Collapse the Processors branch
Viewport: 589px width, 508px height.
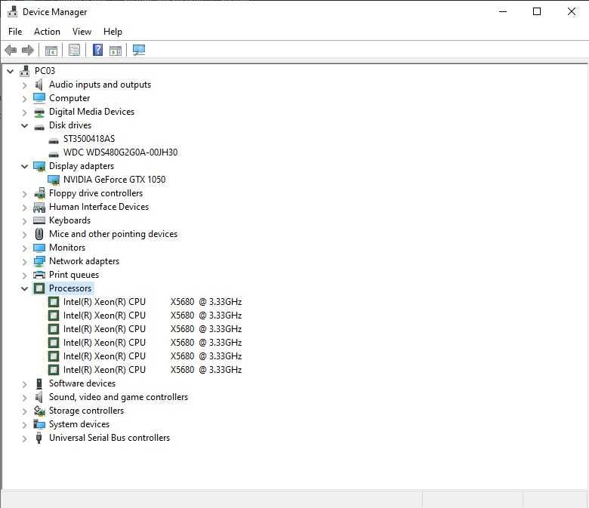tap(24, 289)
